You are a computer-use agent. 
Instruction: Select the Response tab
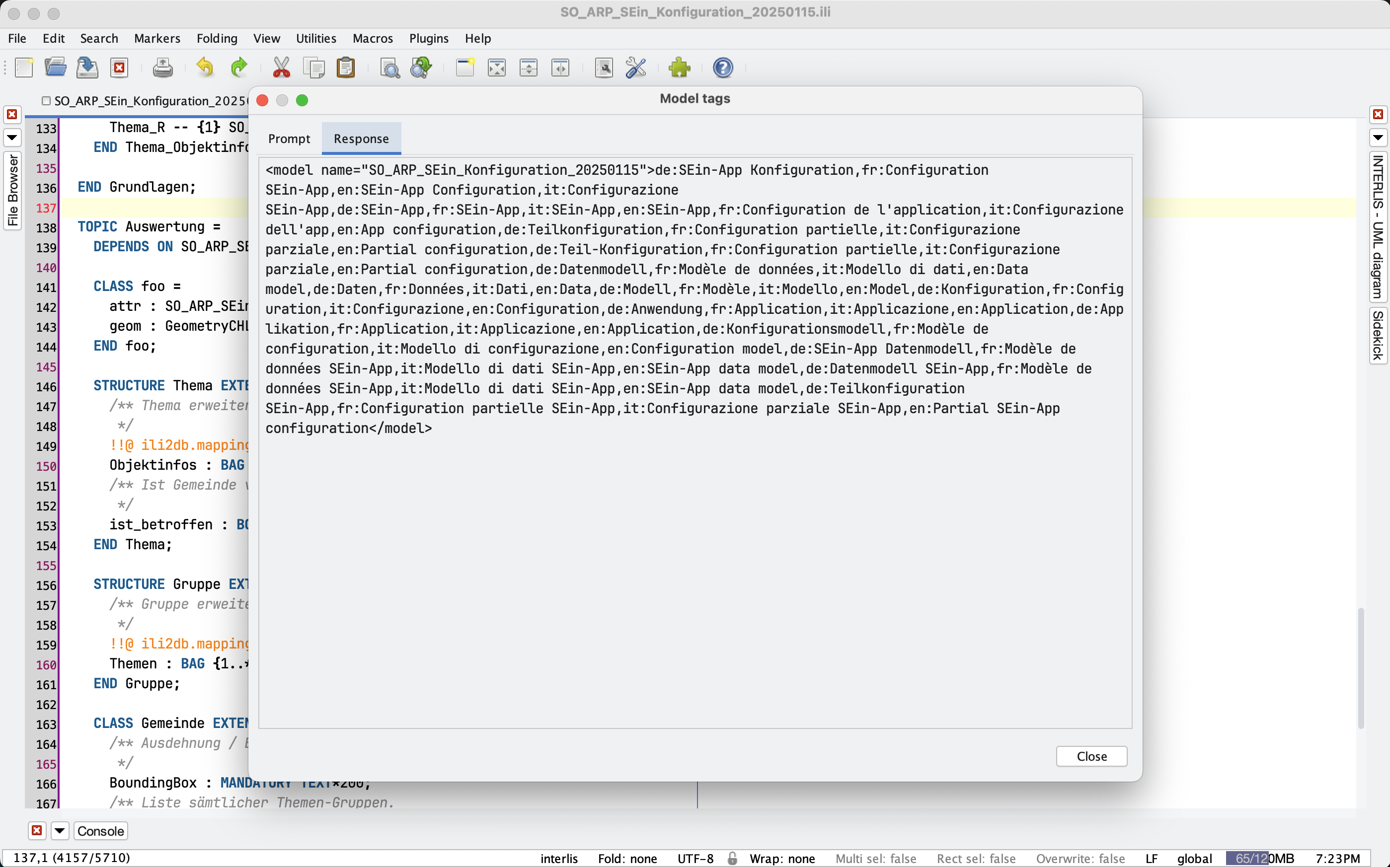[362, 139]
